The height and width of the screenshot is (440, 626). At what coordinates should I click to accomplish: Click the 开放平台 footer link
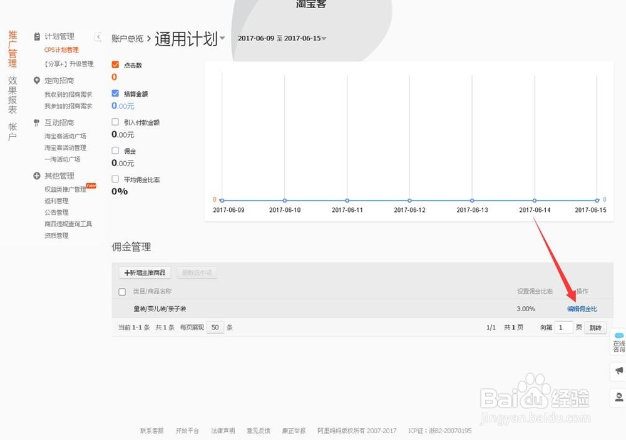(x=187, y=431)
